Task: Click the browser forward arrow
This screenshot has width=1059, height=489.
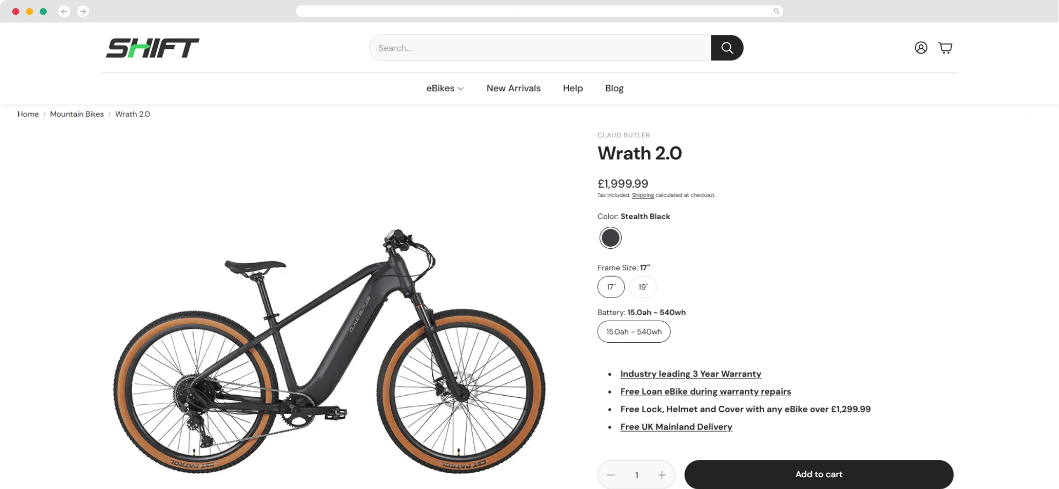Action: [83, 11]
